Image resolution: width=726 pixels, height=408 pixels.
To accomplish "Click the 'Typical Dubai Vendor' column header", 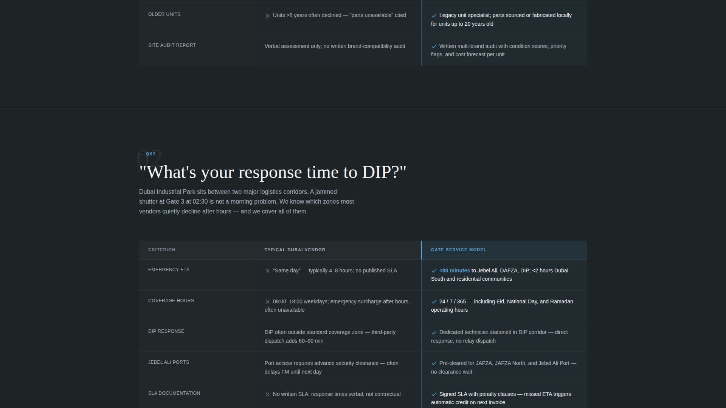I will 295,250.
